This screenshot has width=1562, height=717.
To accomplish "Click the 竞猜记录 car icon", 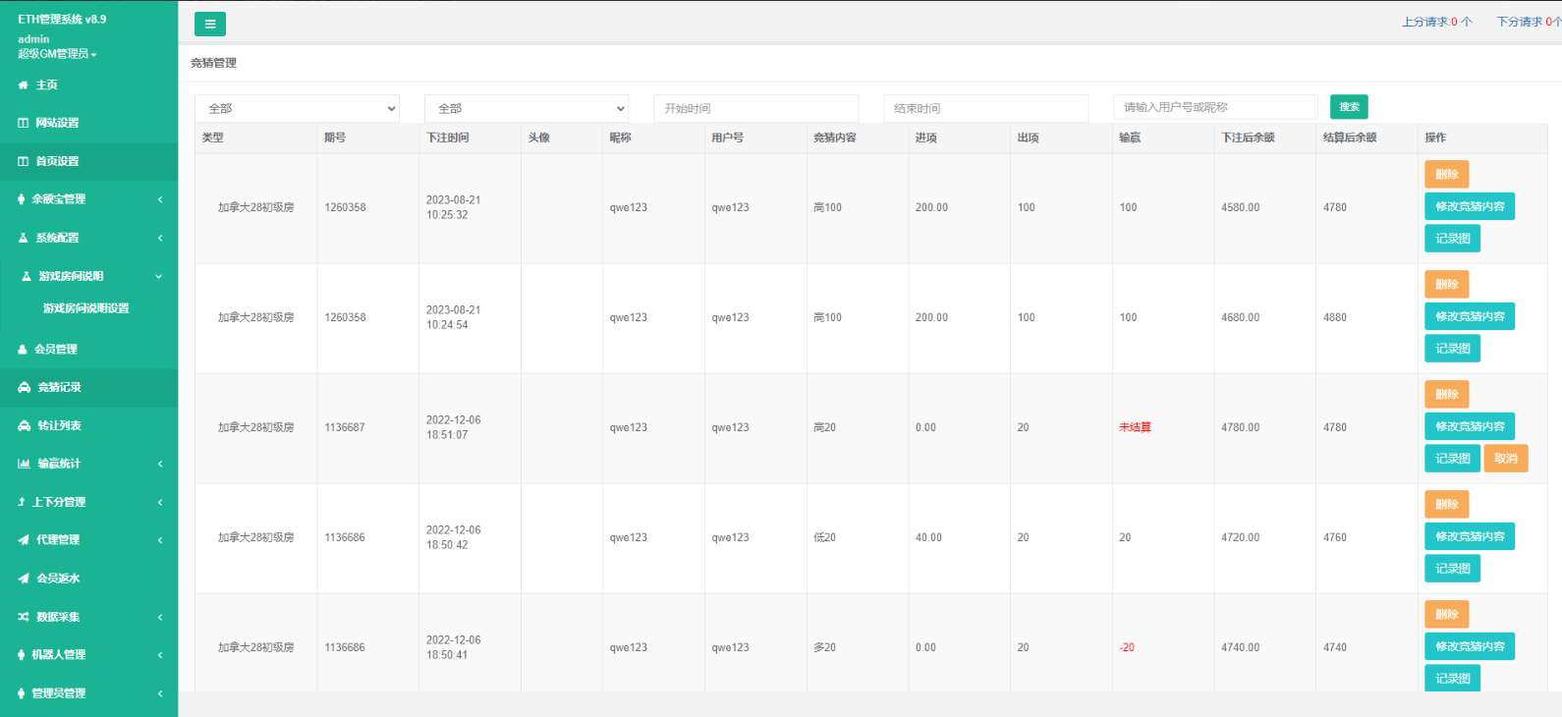I will pyautogui.click(x=25, y=388).
